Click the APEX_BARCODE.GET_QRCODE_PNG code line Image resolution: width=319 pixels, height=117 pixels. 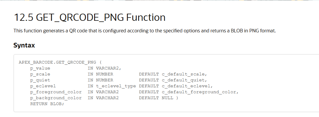60,62
